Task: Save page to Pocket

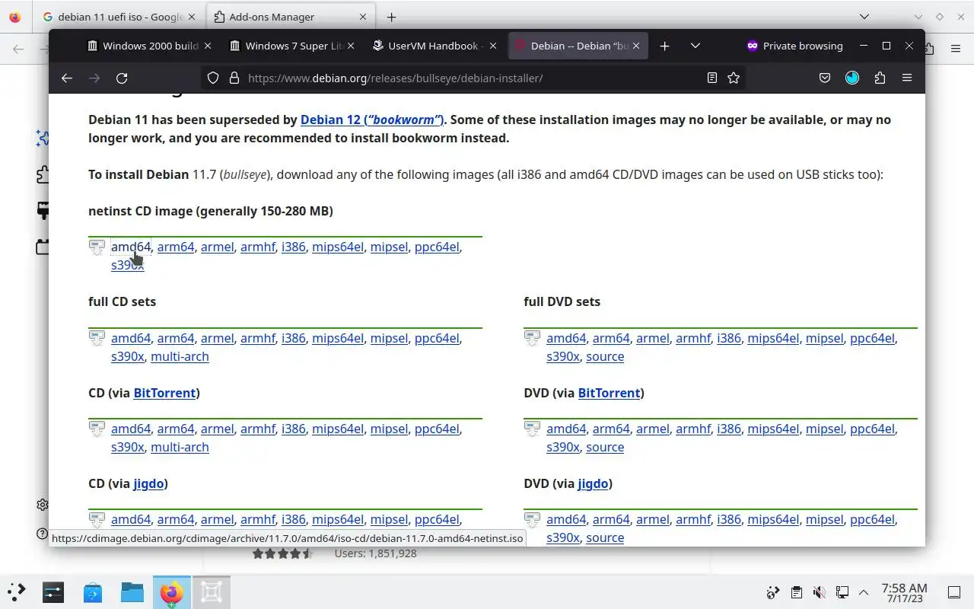Action: (x=825, y=78)
